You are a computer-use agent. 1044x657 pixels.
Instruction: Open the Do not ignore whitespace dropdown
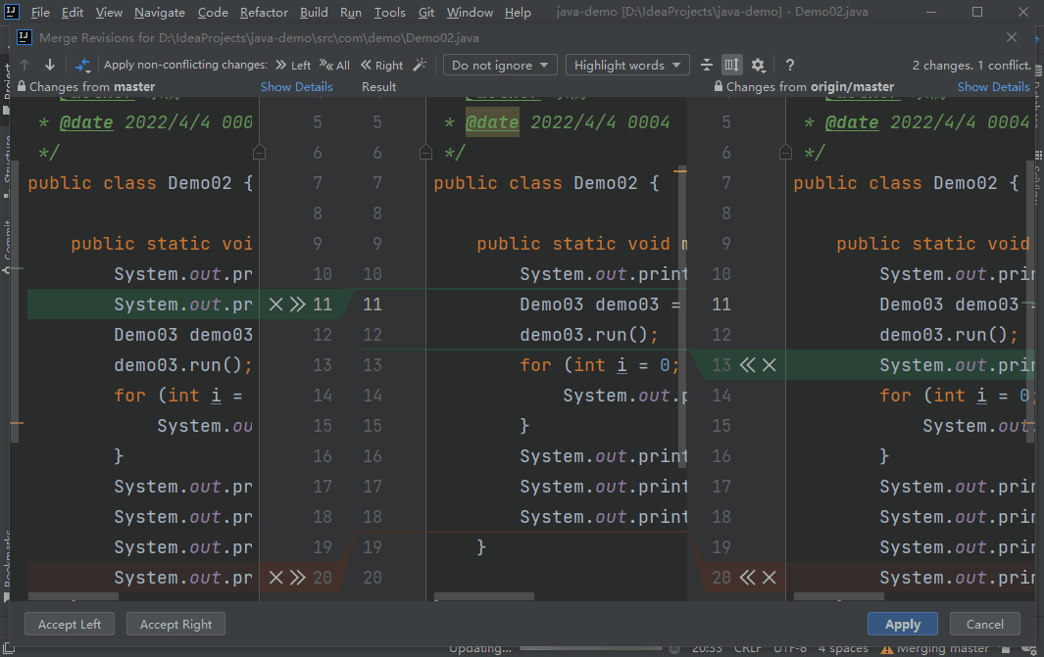[x=500, y=65]
